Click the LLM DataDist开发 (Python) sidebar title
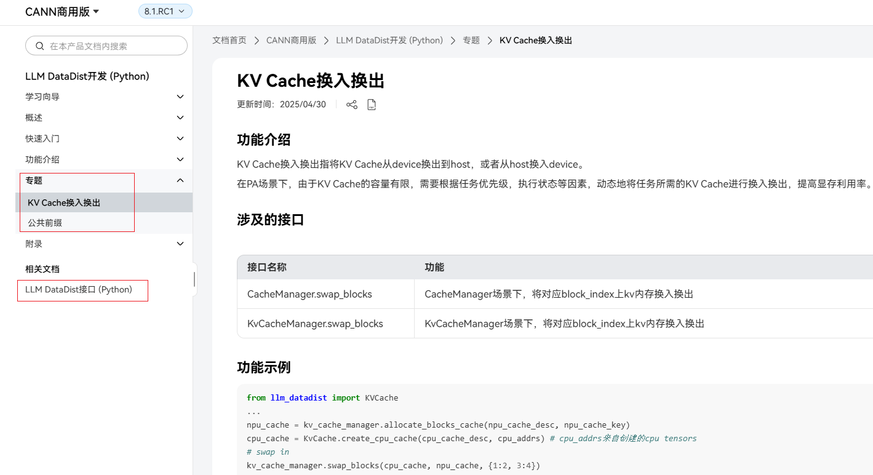873x475 pixels. click(x=87, y=76)
